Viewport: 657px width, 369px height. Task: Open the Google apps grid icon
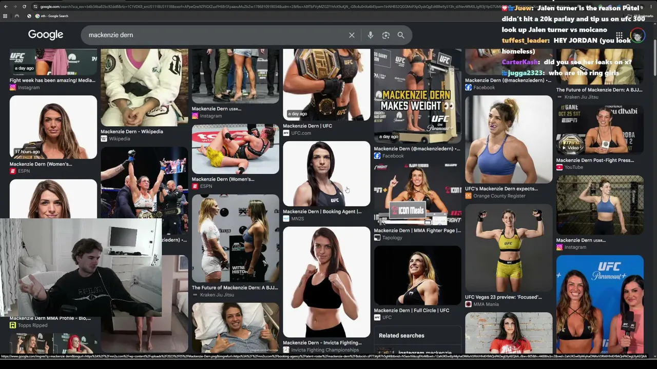pyautogui.click(x=619, y=36)
